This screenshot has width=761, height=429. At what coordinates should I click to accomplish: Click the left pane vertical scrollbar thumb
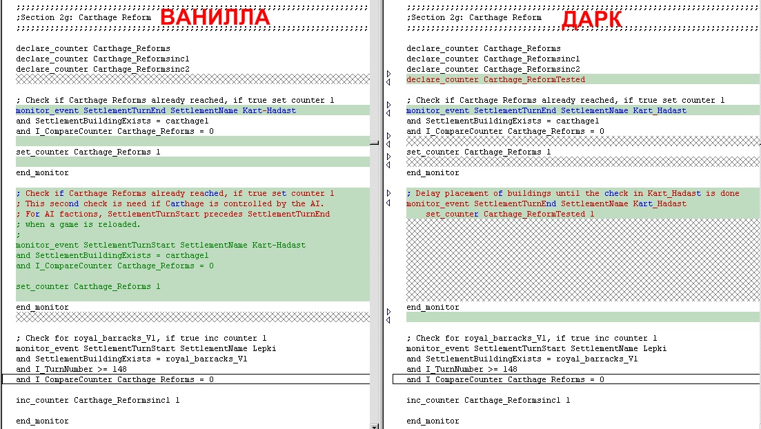pos(374,143)
